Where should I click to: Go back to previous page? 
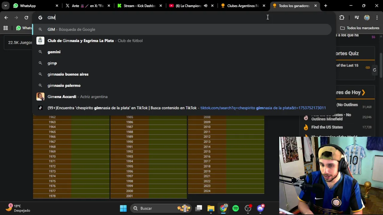6,18
